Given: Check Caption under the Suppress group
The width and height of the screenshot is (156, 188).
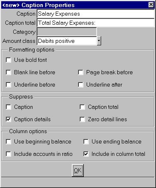Looking at the screenshot, I should tap(8, 107).
